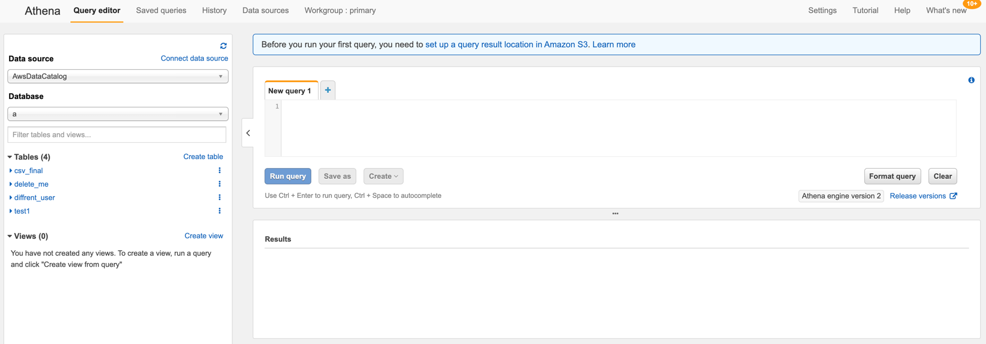Add a new query tab
Screen dimensions: 986x344
point(328,90)
